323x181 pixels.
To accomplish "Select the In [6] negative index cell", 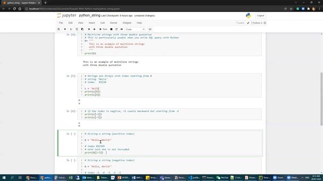I will pyautogui.click(x=170, y=114).
